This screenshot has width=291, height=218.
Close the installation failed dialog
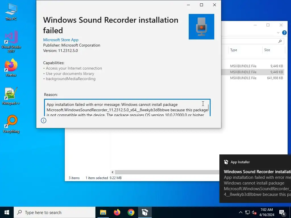click(214, 5)
